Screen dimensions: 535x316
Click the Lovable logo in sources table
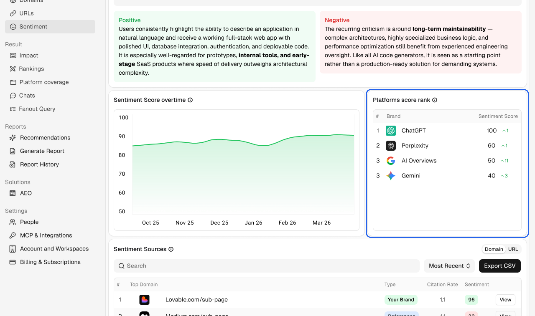coord(144,300)
